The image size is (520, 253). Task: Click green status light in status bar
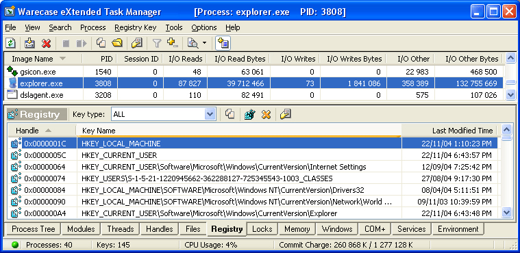tap(15, 245)
